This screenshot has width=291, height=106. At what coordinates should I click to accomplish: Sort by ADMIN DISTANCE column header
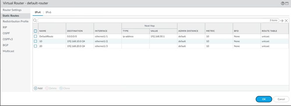pos(188,31)
